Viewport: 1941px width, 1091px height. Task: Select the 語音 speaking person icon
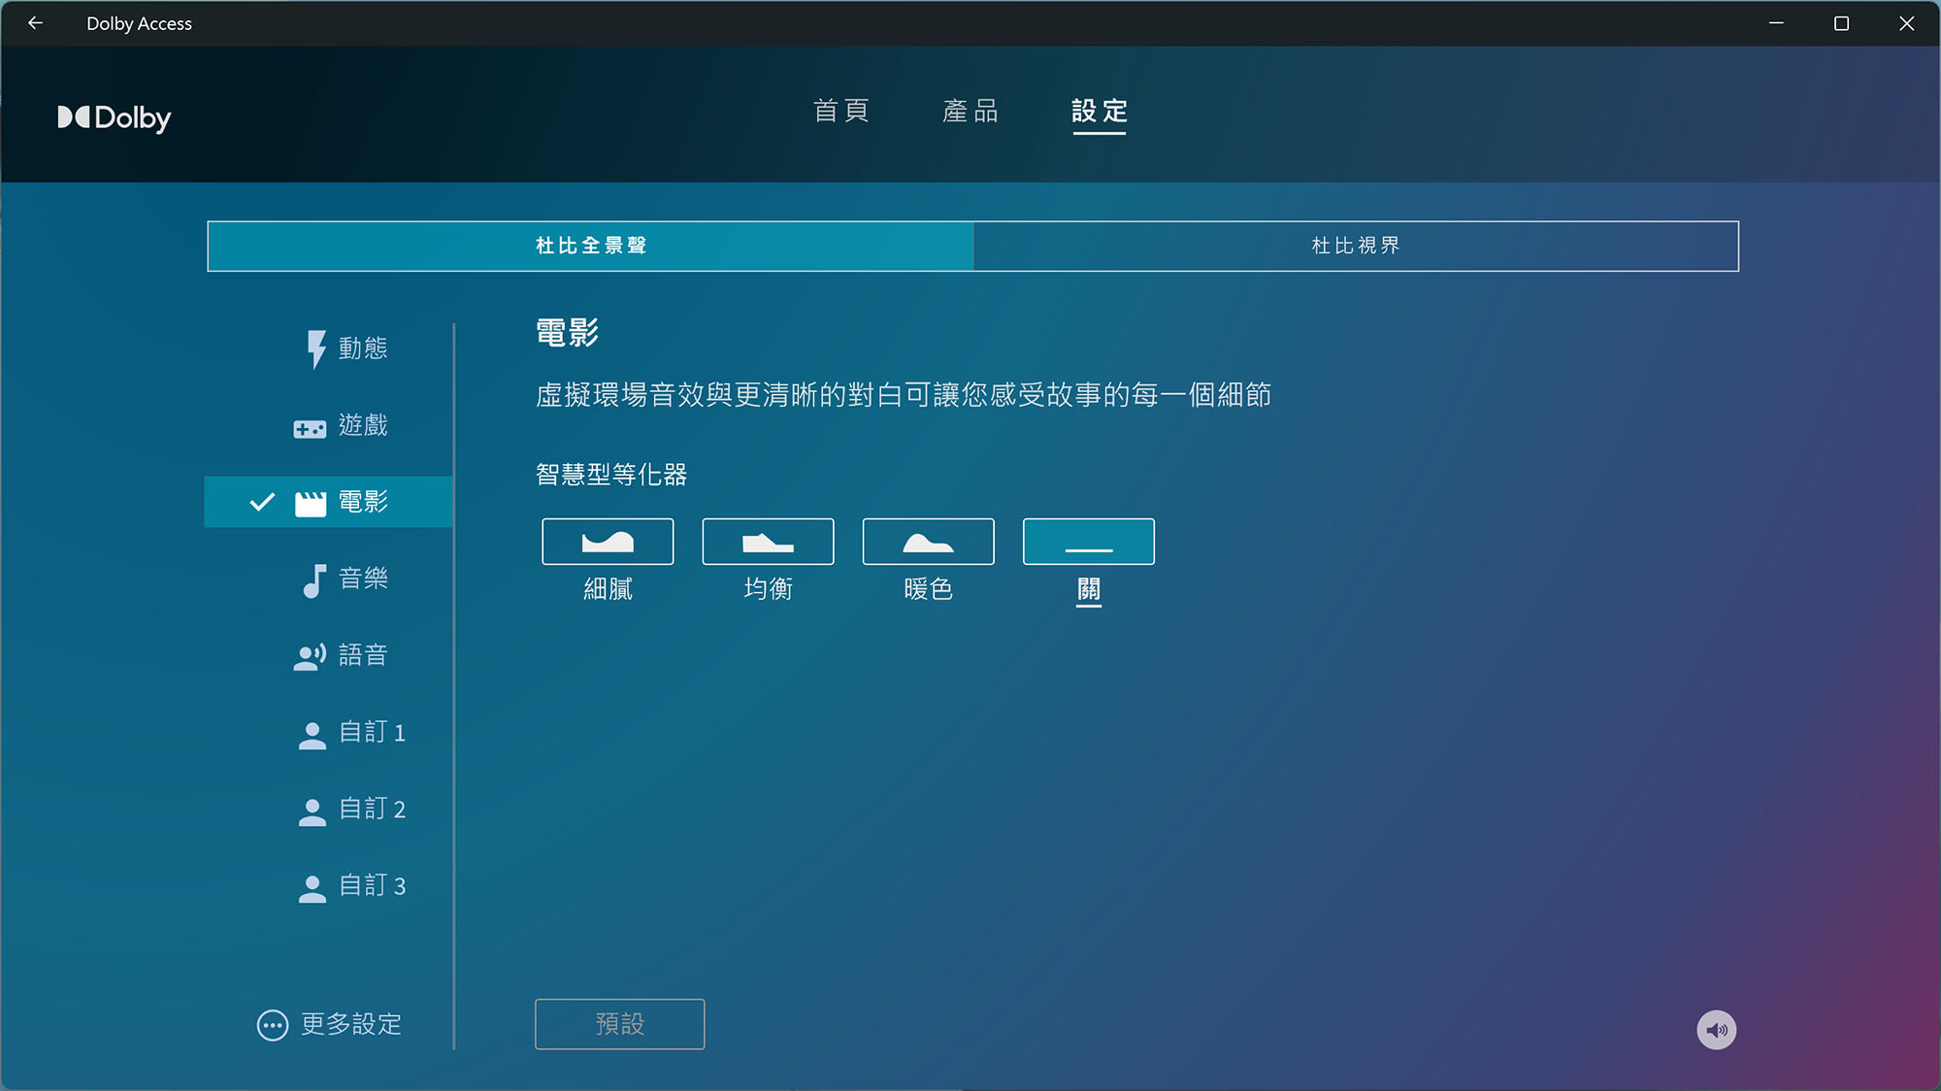tap(310, 657)
